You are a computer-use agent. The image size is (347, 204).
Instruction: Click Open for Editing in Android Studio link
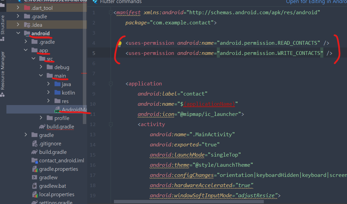click(316, 2)
